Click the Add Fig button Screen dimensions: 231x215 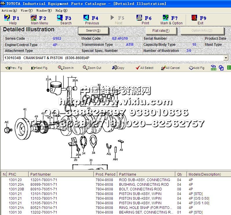pyautogui.click(x=197, y=68)
